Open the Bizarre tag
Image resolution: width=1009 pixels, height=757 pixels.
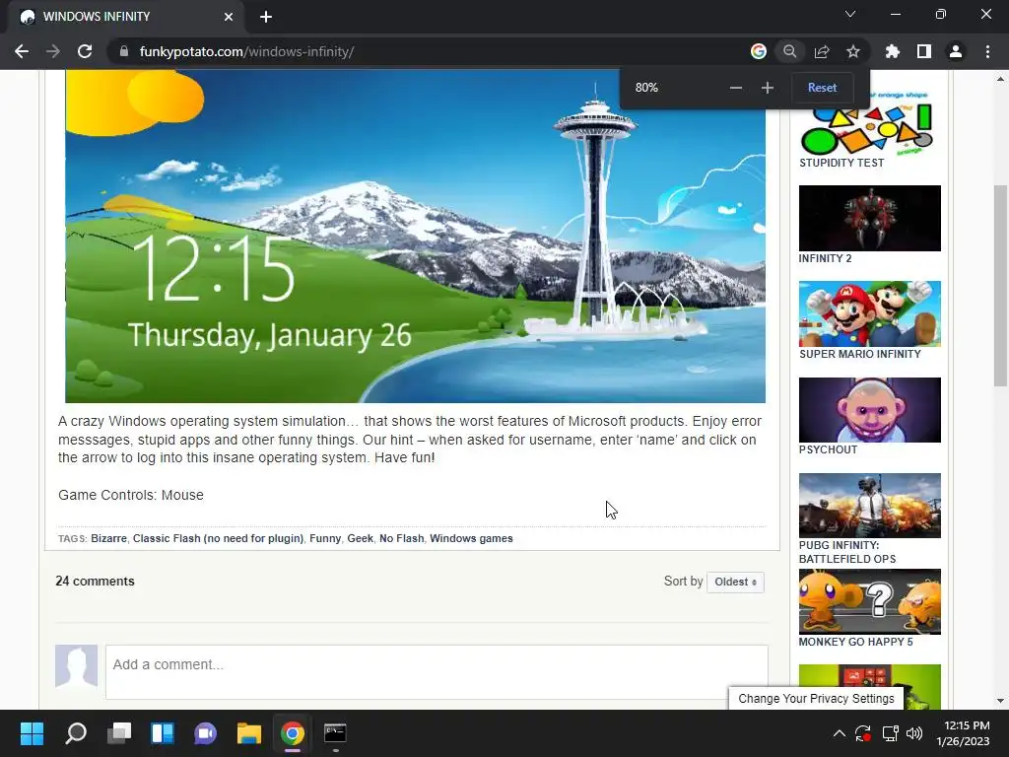pyautogui.click(x=108, y=539)
